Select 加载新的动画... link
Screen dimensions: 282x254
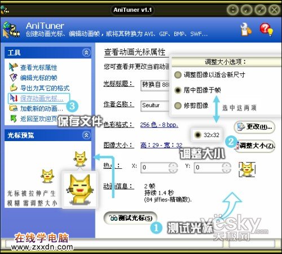point(42,108)
